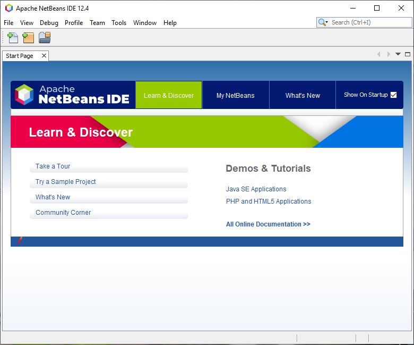Viewport: 414px width, 345px height.
Task: Click the NetBeans icon in the title bar
Action: (9, 8)
